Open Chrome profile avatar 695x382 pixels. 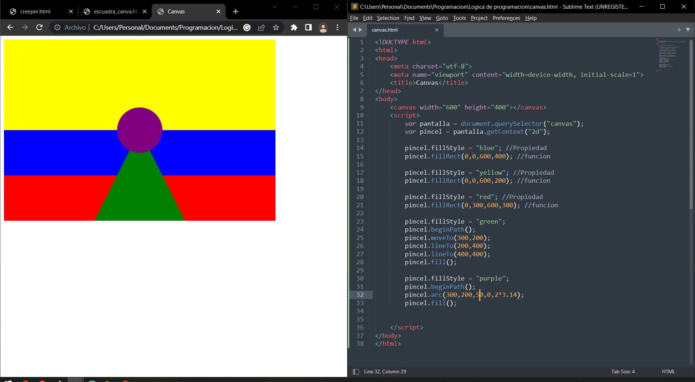point(323,28)
